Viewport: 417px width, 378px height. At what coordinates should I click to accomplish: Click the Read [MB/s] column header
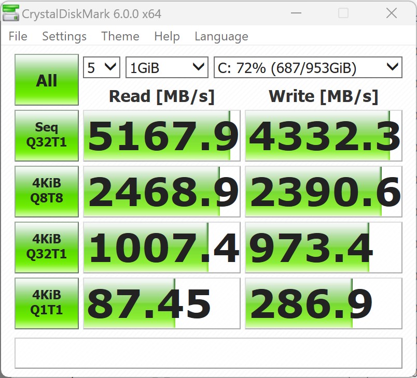pyautogui.click(x=162, y=96)
